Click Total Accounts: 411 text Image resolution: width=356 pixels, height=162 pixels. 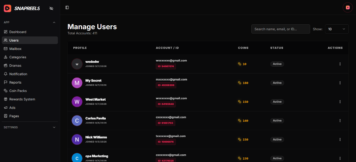click(82, 33)
